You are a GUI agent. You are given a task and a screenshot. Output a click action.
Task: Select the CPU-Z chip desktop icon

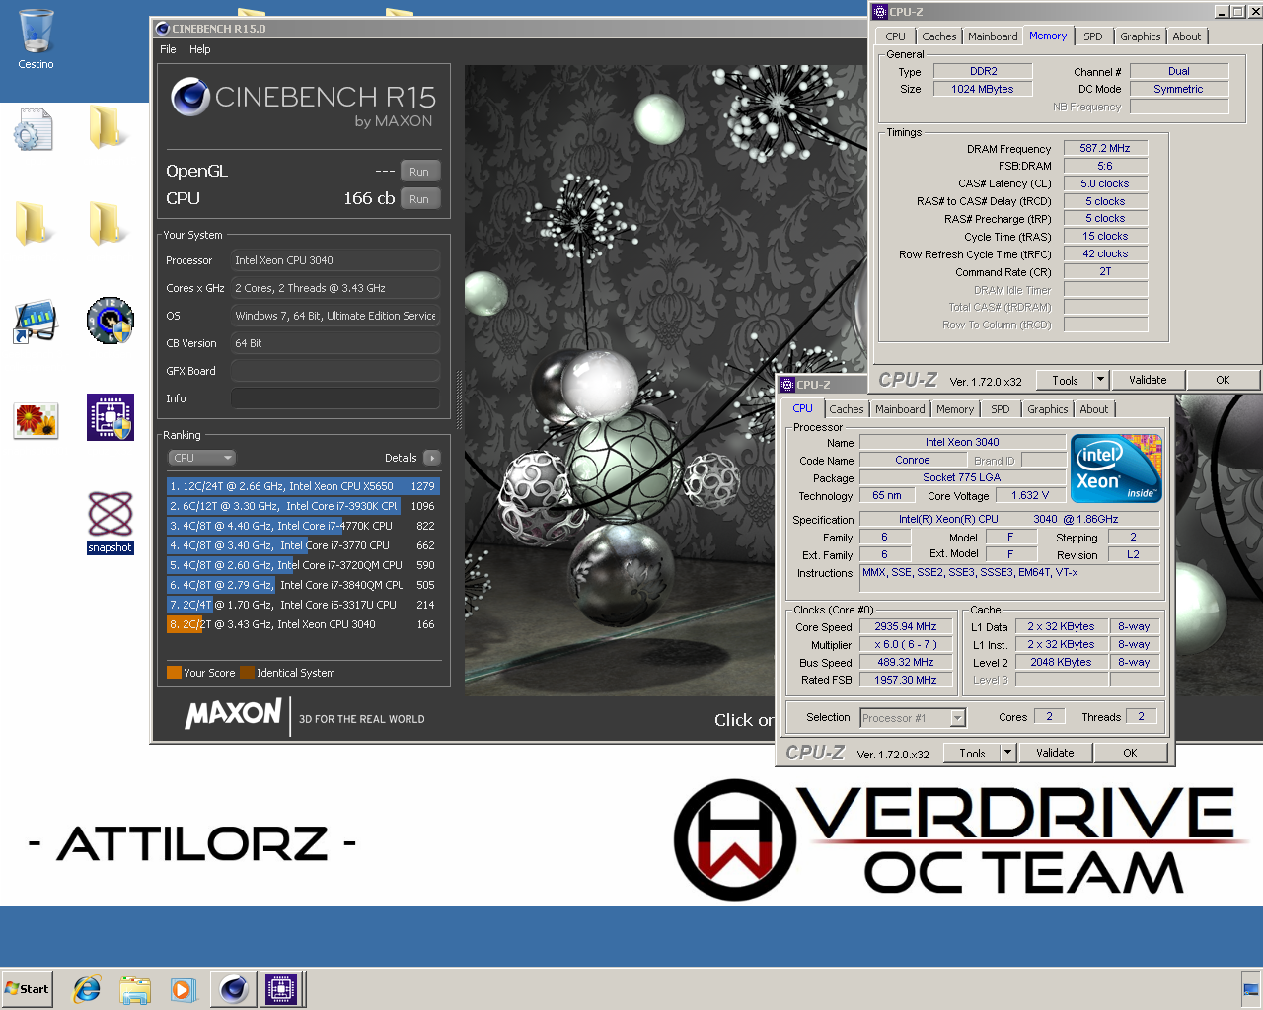point(110,416)
